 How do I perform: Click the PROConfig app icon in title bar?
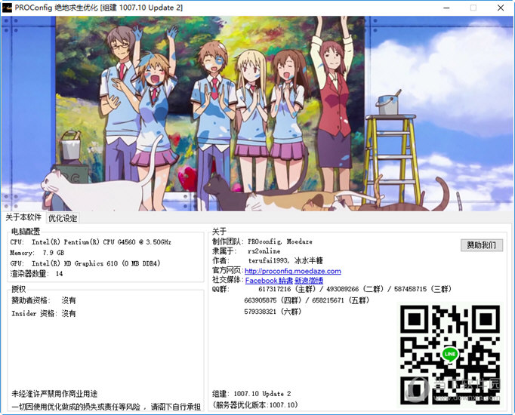point(7,8)
